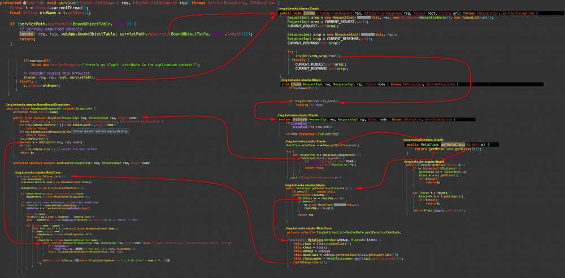Click the line 't.setName(oldName);'

41,86
